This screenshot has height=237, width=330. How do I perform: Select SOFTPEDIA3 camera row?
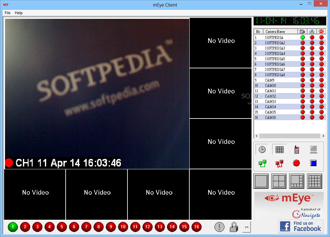coord(290,48)
